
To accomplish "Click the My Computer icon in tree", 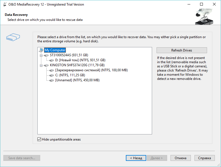I will 41,50.
